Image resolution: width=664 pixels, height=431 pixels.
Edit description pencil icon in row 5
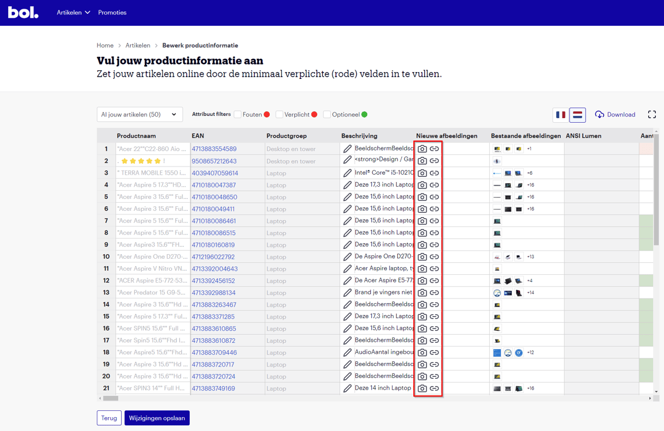tap(347, 197)
